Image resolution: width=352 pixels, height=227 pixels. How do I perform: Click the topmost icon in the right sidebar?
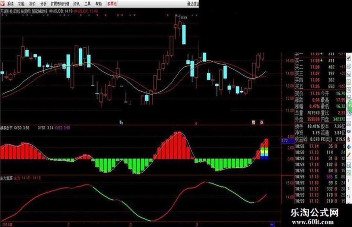click(349, 58)
